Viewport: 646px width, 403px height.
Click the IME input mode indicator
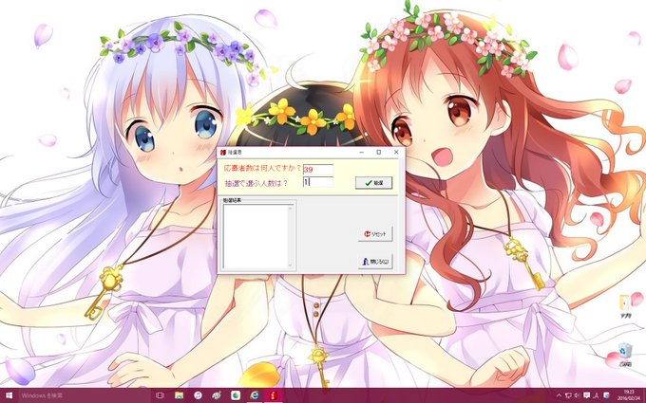596,395
